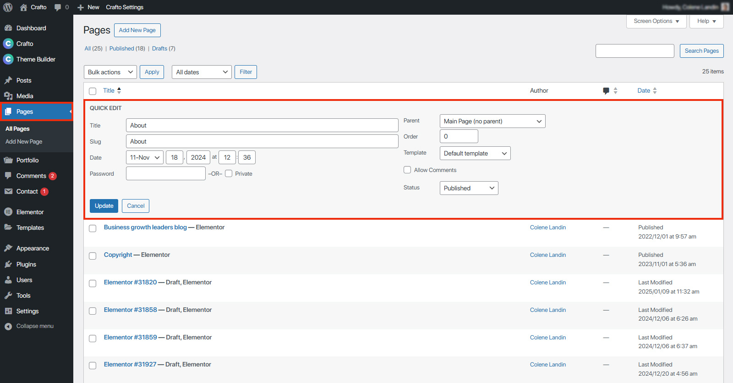Click the Pages icon in sidebar

(x=8, y=111)
